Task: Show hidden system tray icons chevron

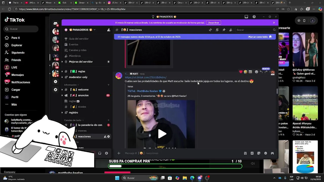Action: tap(274, 178)
